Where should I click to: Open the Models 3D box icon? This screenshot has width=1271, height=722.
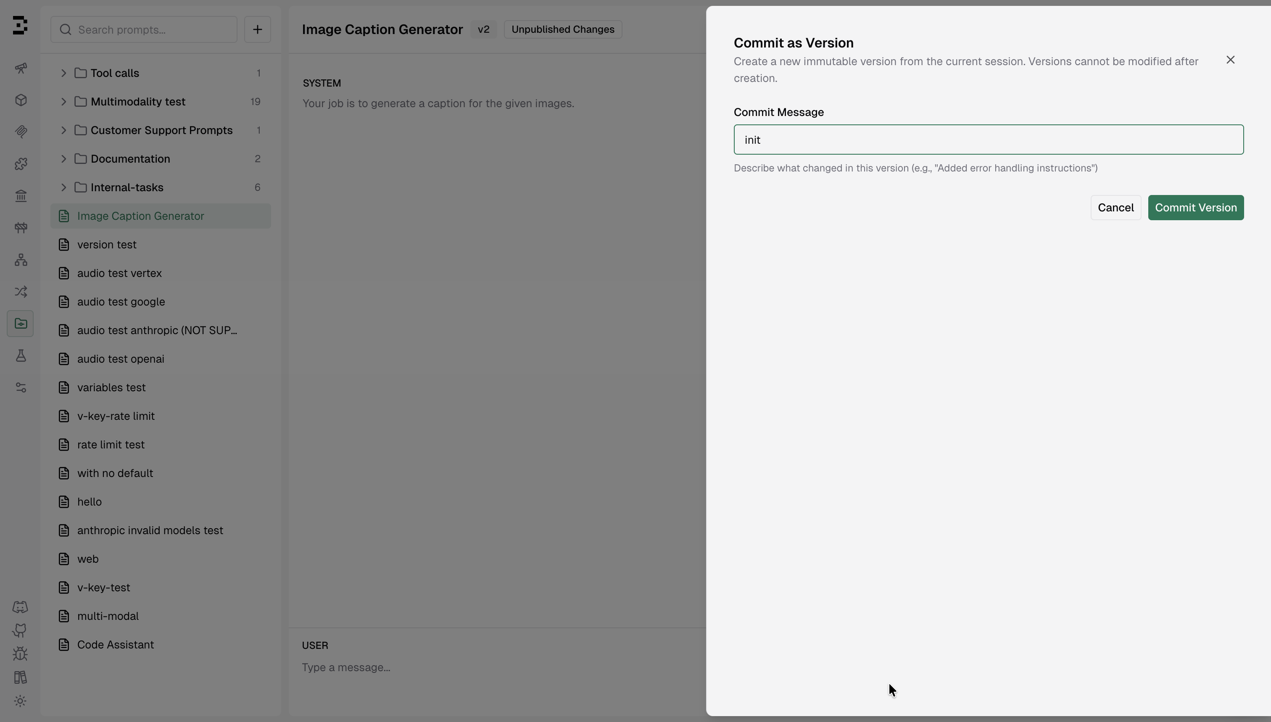20,100
